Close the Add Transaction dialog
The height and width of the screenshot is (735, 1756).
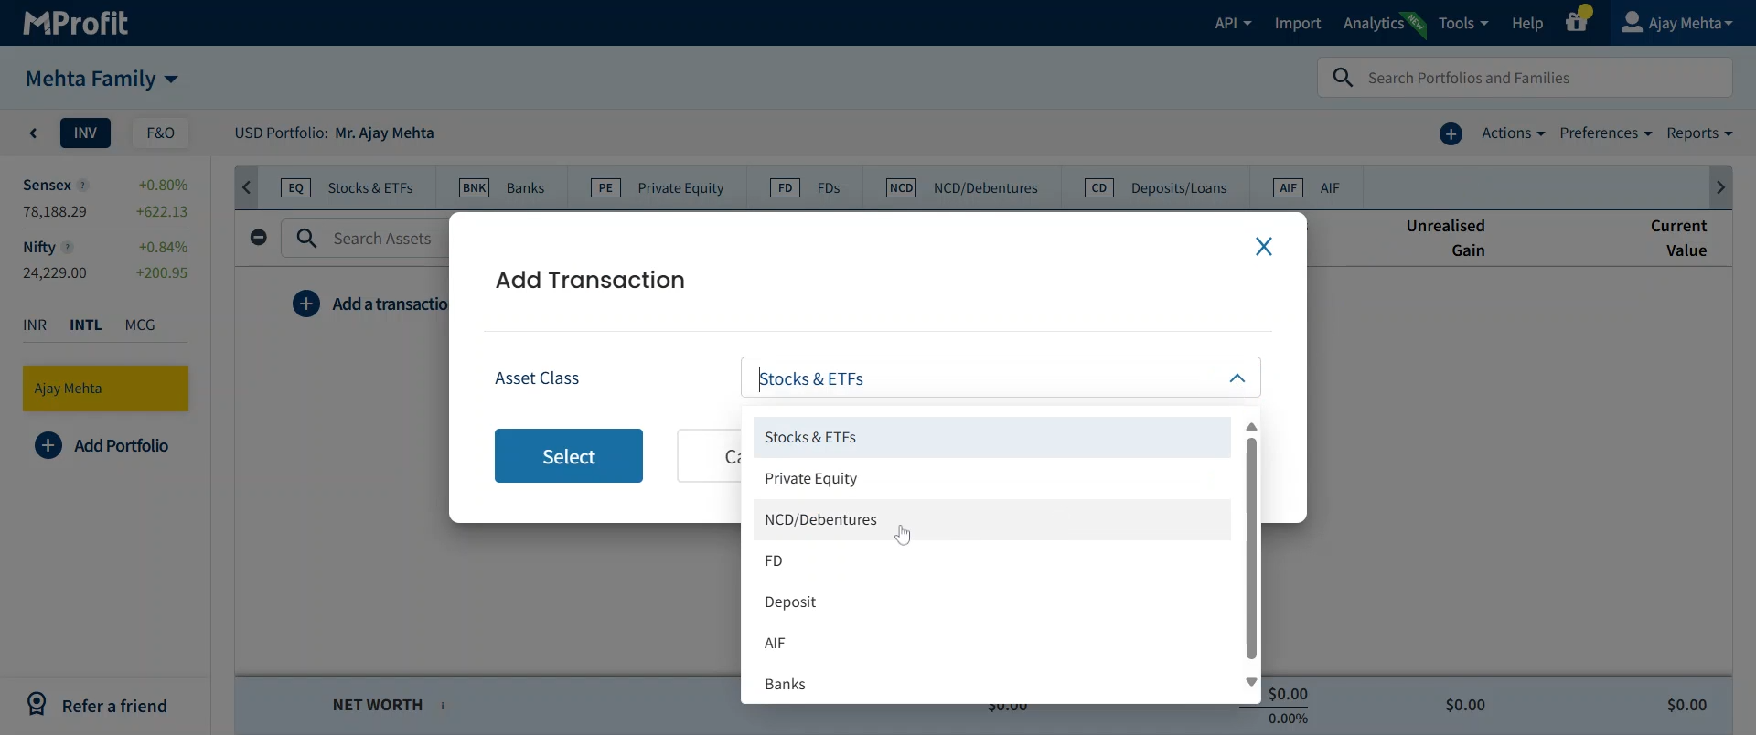tap(1263, 247)
